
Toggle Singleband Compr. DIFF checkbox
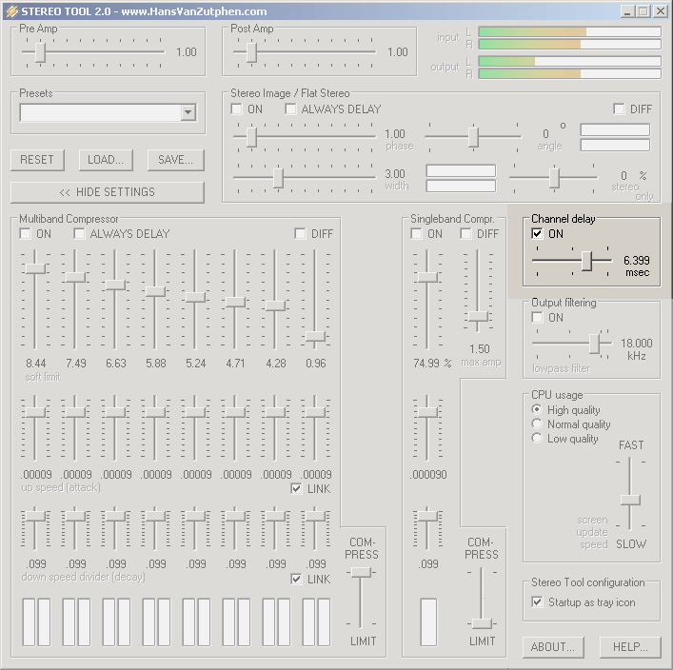(465, 234)
